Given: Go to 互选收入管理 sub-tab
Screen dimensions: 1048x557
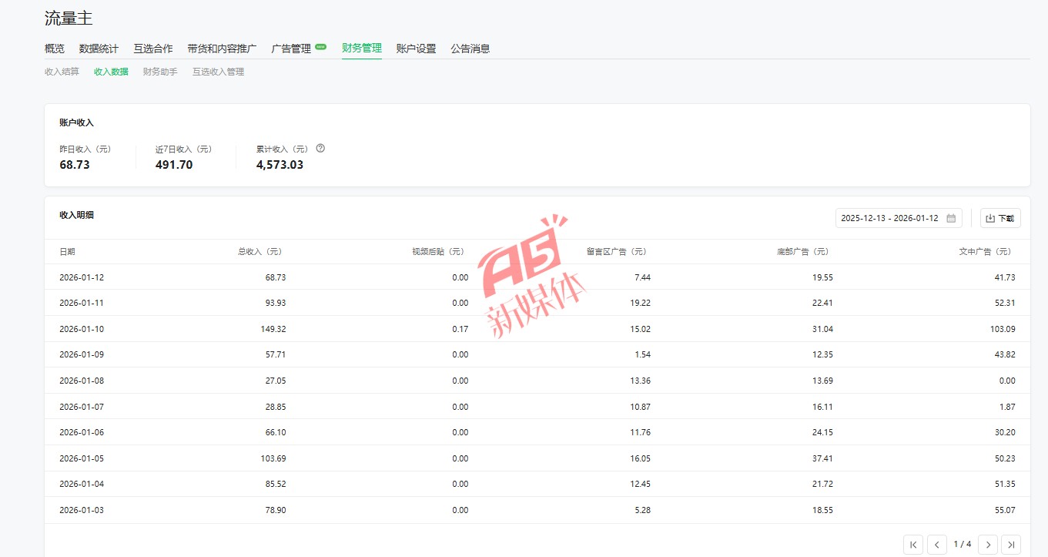Looking at the screenshot, I should (218, 72).
